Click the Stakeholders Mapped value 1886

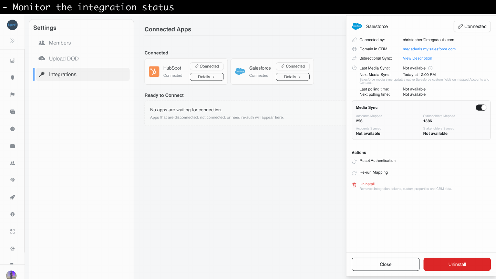427,121
